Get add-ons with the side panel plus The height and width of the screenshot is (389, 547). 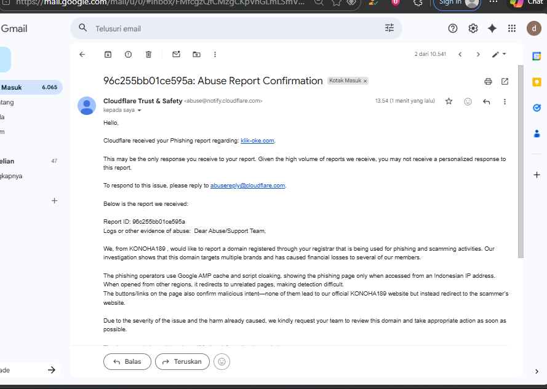(x=537, y=175)
